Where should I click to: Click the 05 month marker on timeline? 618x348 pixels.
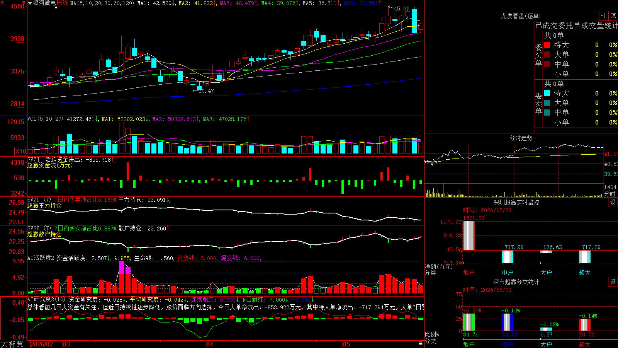346,344
